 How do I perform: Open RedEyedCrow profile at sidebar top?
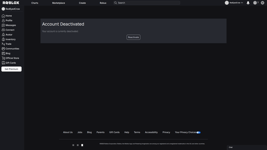coord(11,9)
